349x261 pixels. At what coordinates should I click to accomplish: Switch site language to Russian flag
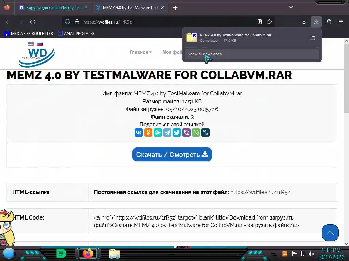40,44
